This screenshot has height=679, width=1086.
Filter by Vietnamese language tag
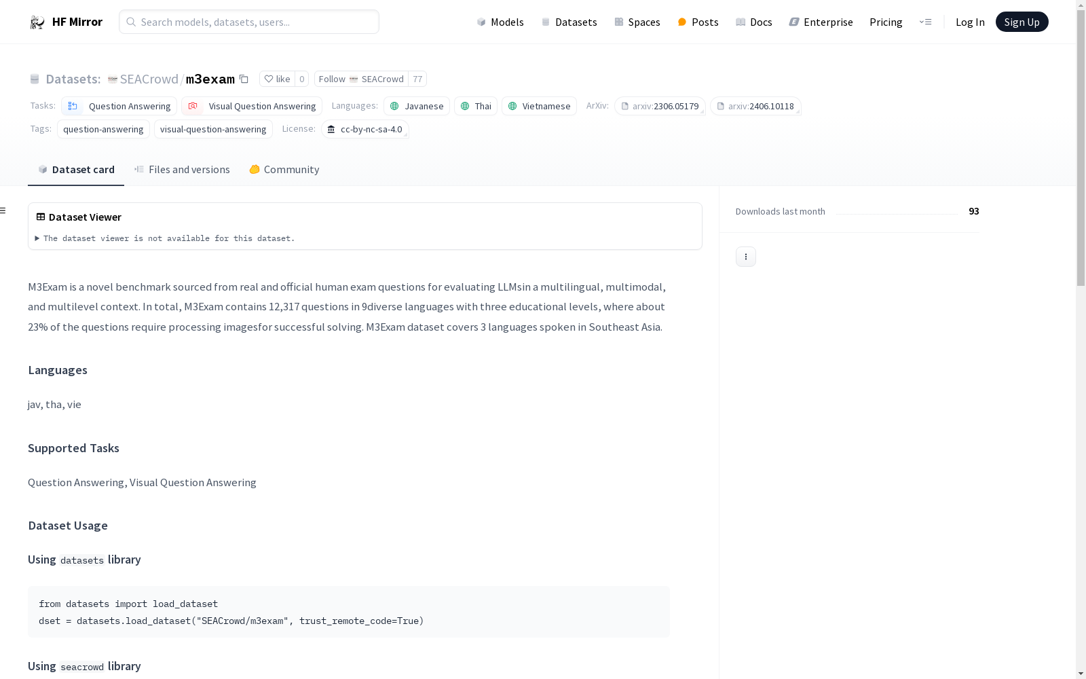539,106
